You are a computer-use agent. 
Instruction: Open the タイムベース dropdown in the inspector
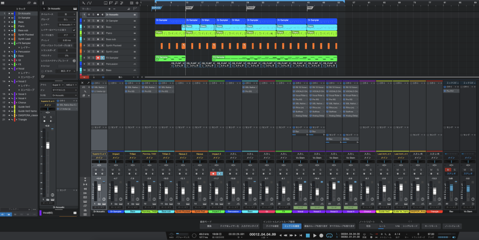[67, 15]
